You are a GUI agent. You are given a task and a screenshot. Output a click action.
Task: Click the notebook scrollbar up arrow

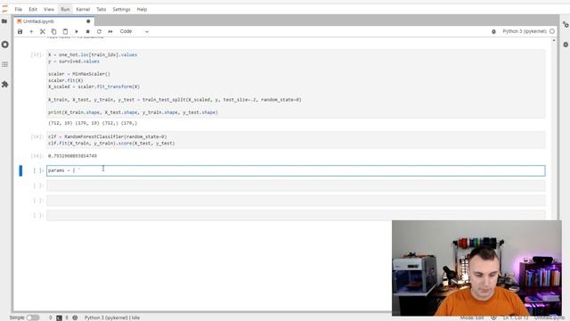click(554, 40)
